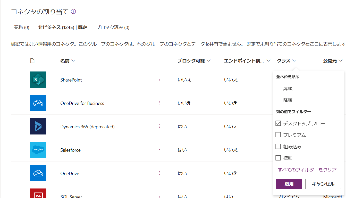Click はい under ブロック可能 for Salesforce
This screenshot has width=346, height=198.
(x=182, y=150)
